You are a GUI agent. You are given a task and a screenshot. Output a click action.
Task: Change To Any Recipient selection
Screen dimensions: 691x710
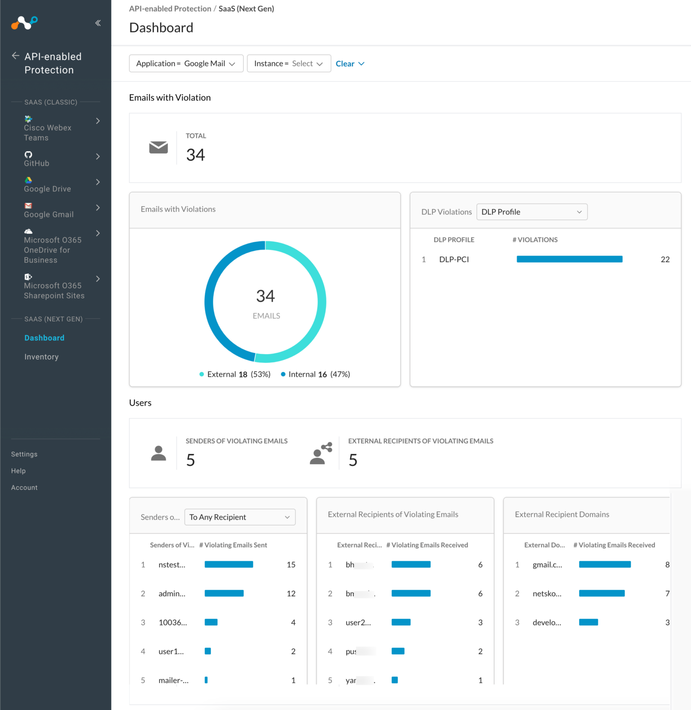(x=239, y=517)
